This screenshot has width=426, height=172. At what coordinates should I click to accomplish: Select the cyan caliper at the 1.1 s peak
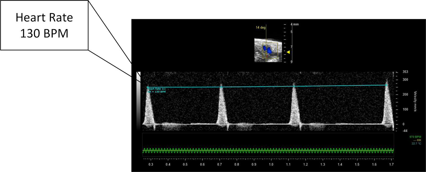tap(294, 86)
